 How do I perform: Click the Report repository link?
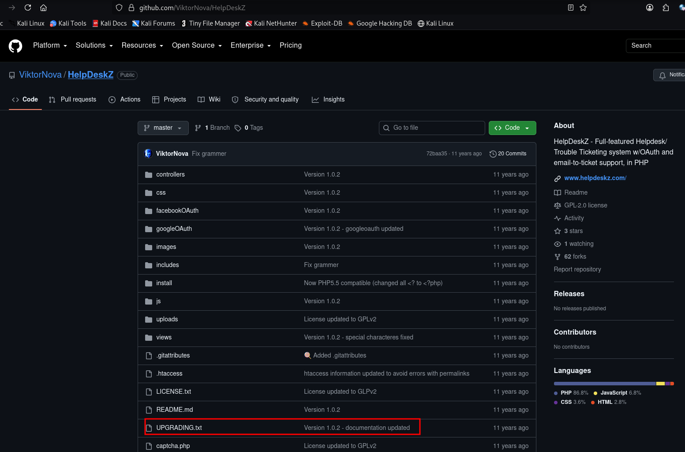[577, 270]
